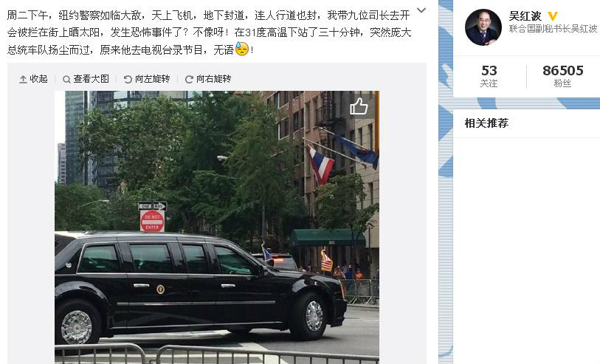This screenshot has height=364, width=600.
Task: Click the post text about 纽约警察
Action: (x=209, y=32)
